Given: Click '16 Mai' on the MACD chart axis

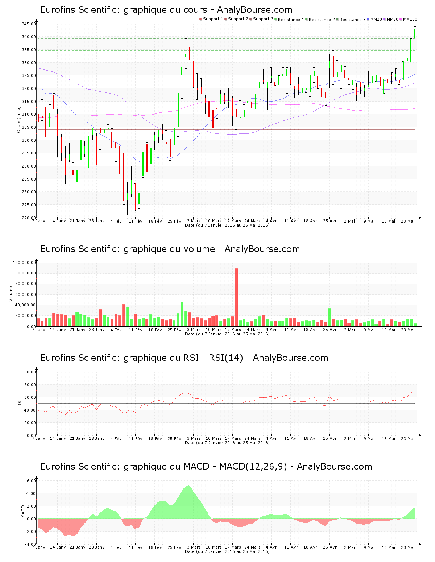Looking at the screenshot, I should click(388, 547).
